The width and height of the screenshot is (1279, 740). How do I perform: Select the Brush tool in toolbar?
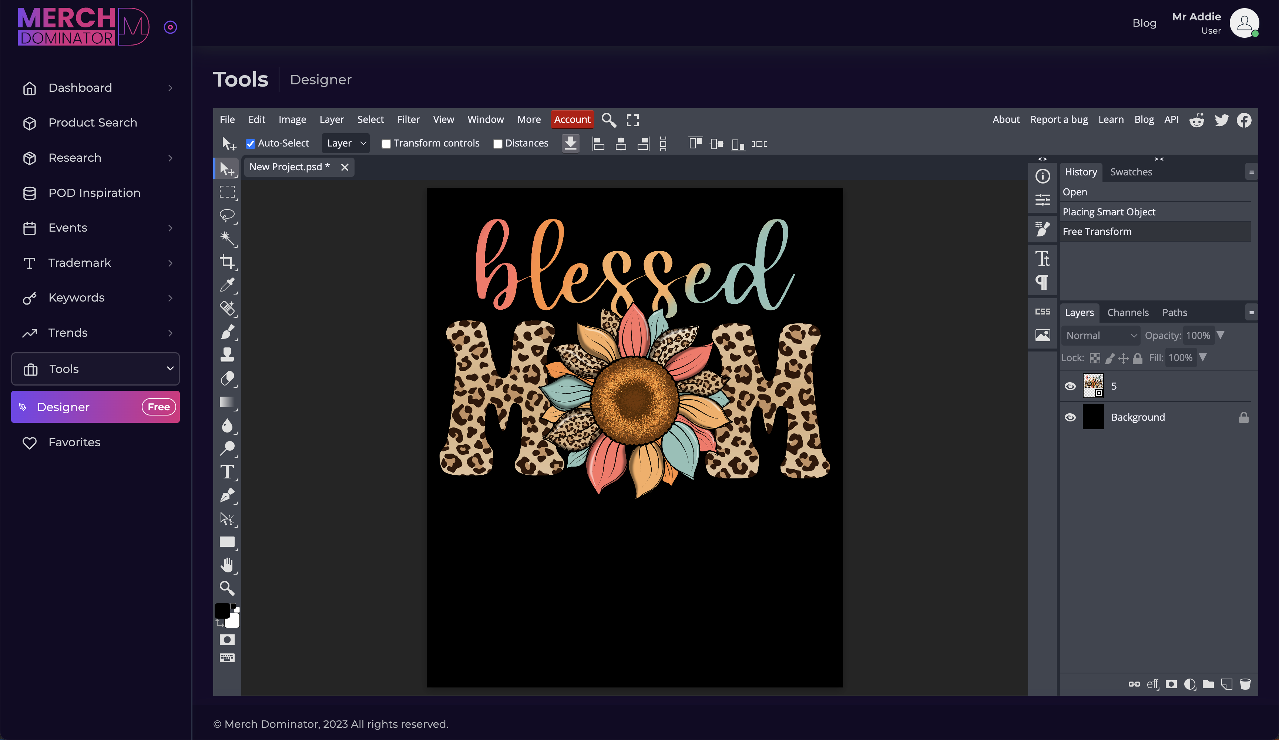[x=227, y=331]
